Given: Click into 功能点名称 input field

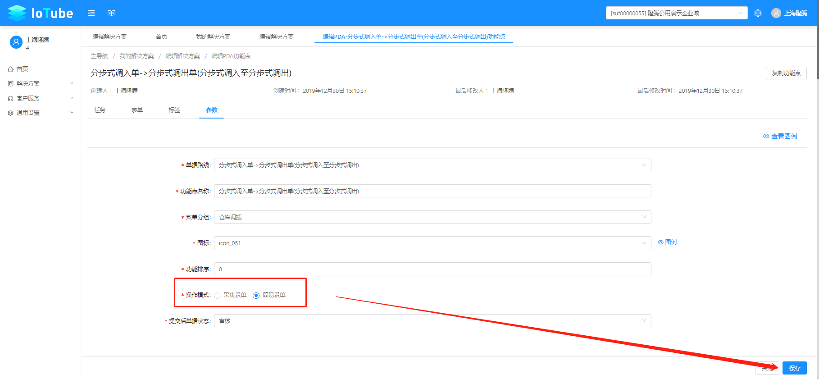Looking at the screenshot, I should [432, 191].
